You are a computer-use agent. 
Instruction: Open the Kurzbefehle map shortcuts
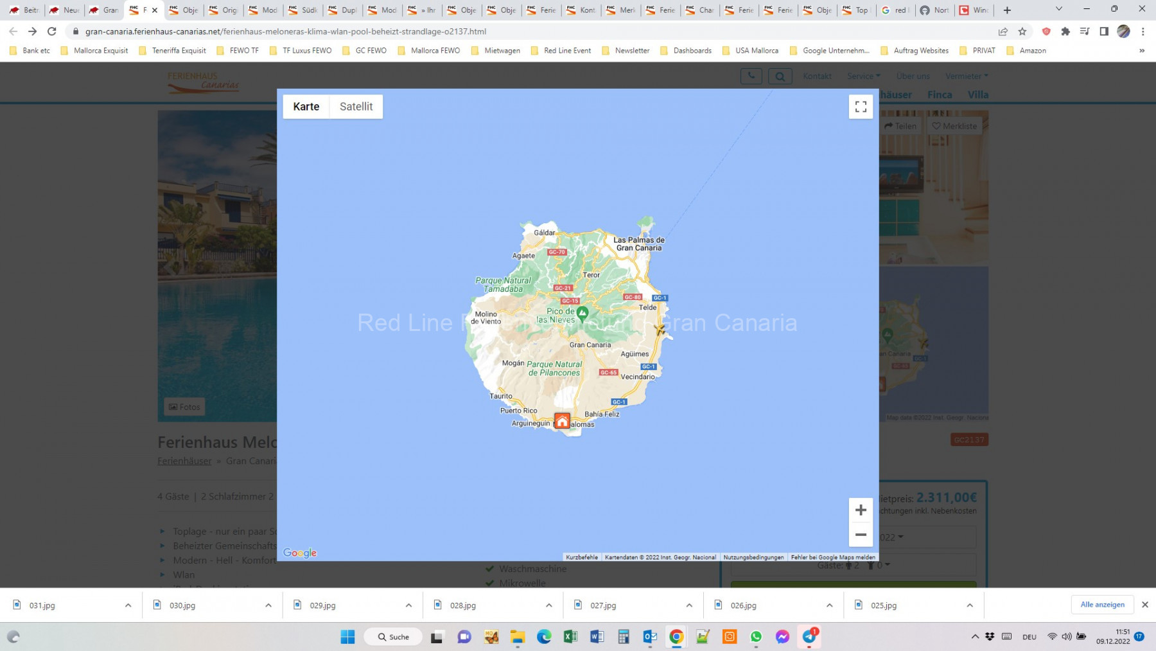click(x=582, y=557)
